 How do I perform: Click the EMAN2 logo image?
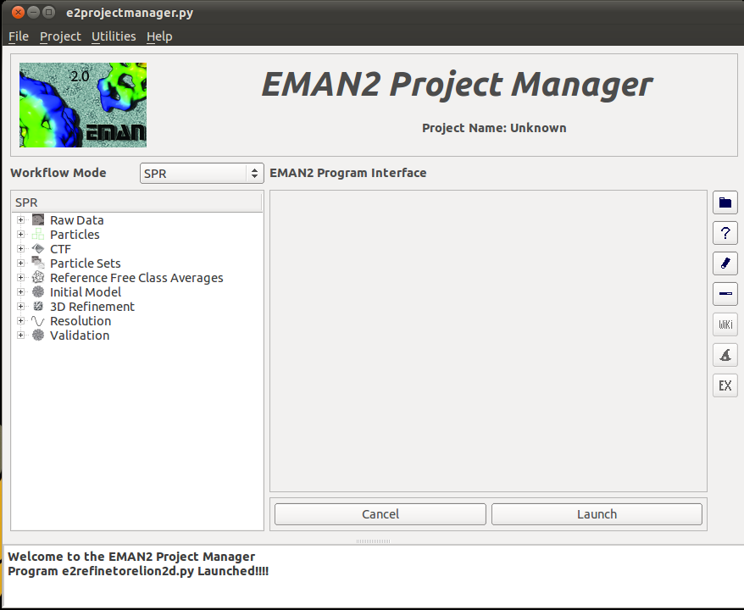pos(83,105)
